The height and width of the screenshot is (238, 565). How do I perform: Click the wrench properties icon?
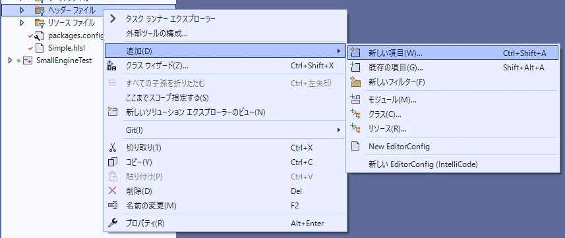113,224
